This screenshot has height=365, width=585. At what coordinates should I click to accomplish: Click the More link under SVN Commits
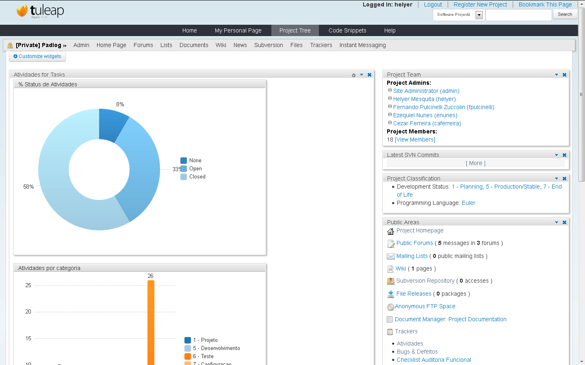[x=476, y=163]
